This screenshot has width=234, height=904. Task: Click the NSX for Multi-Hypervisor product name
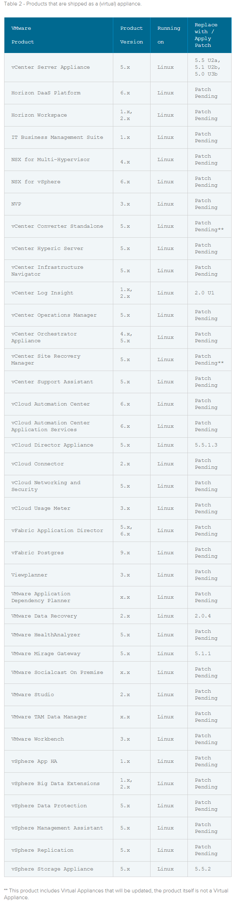tap(50, 159)
